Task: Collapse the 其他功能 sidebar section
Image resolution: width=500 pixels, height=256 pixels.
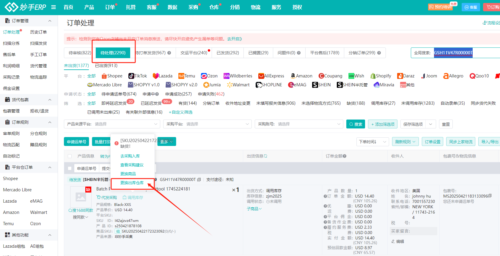Action: click(x=50, y=235)
